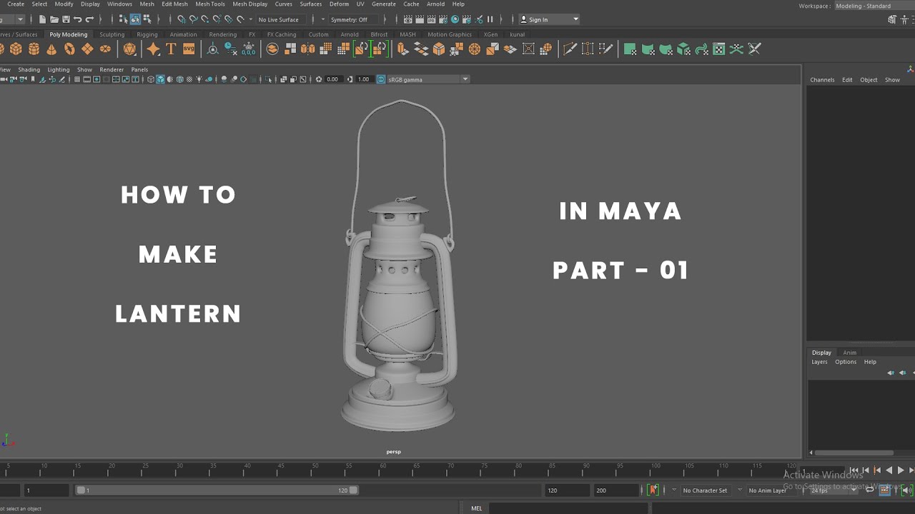Switch to the Anim layer tab
The width and height of the screenshot is (915, 514).
tap(849, 353)
